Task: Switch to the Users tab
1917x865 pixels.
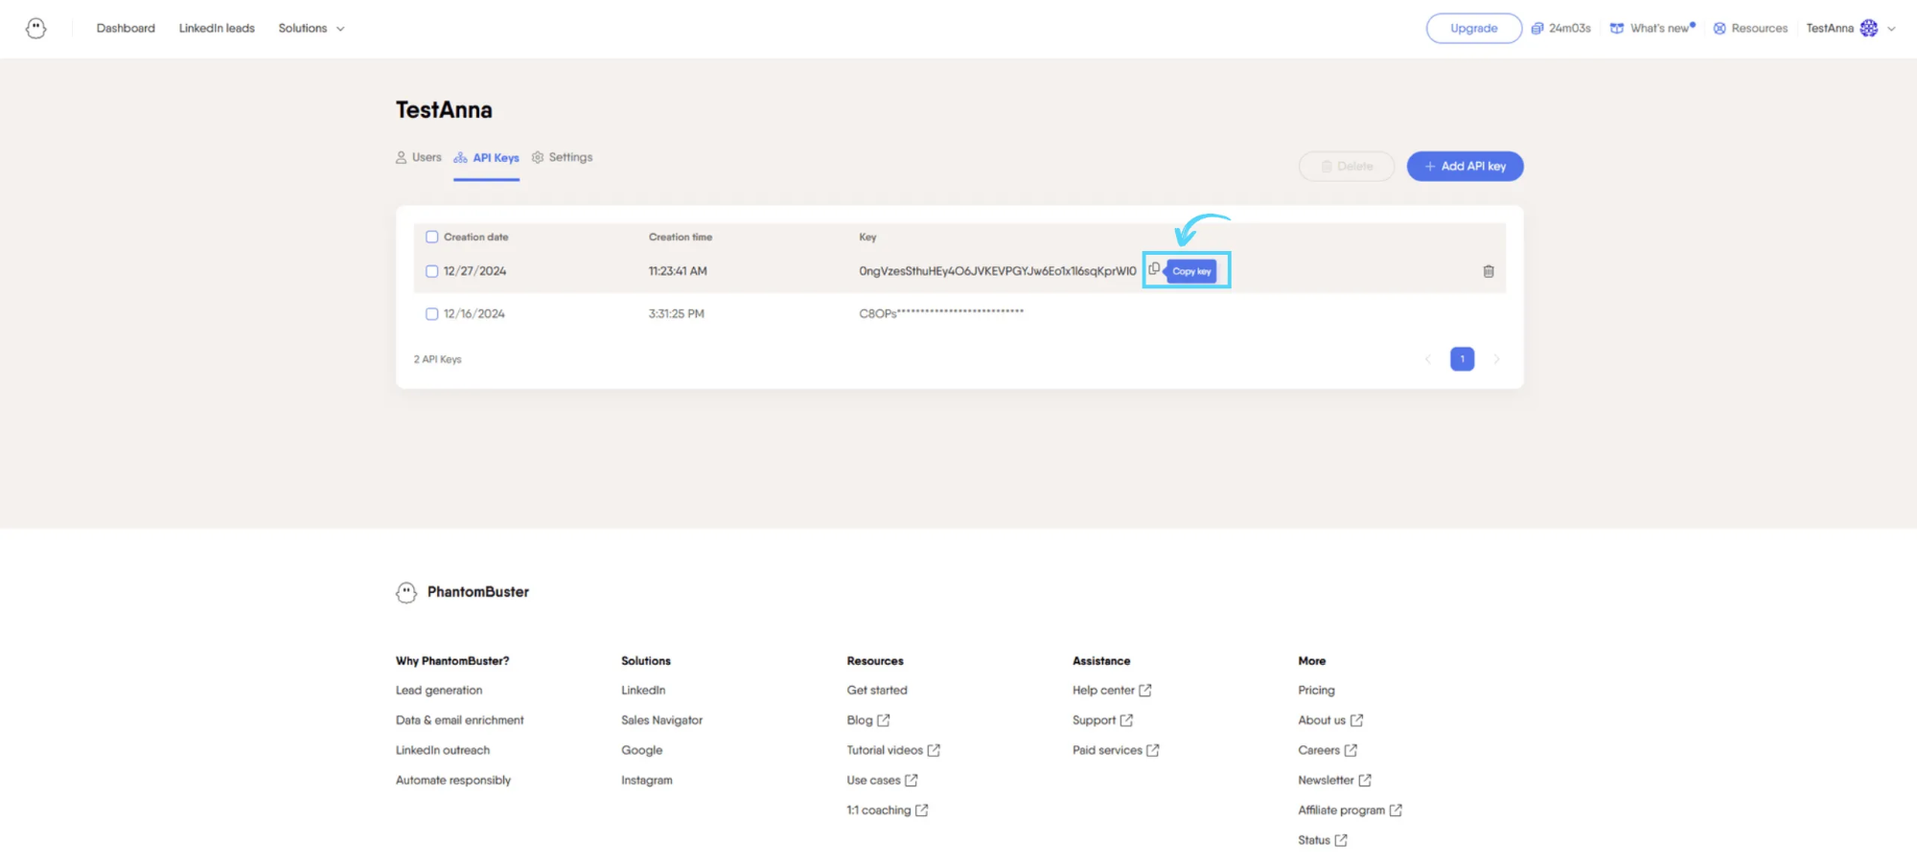Action: click(419, 158)
